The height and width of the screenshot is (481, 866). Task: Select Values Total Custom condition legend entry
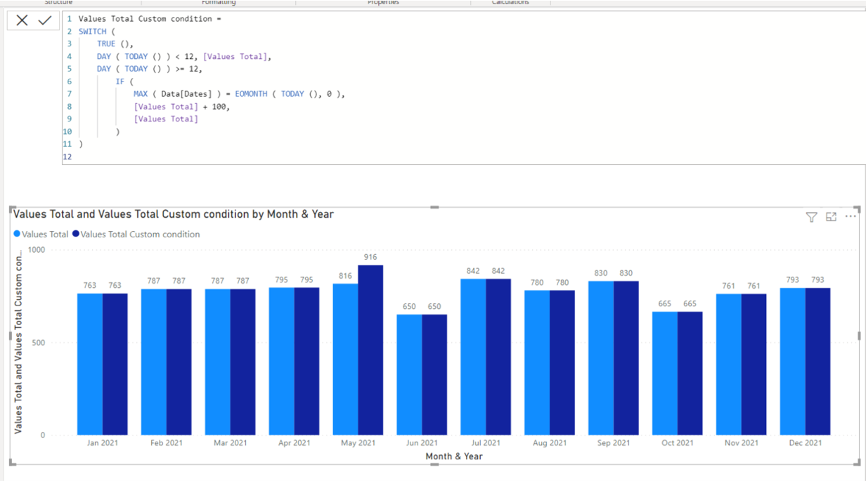click(136, 235)
